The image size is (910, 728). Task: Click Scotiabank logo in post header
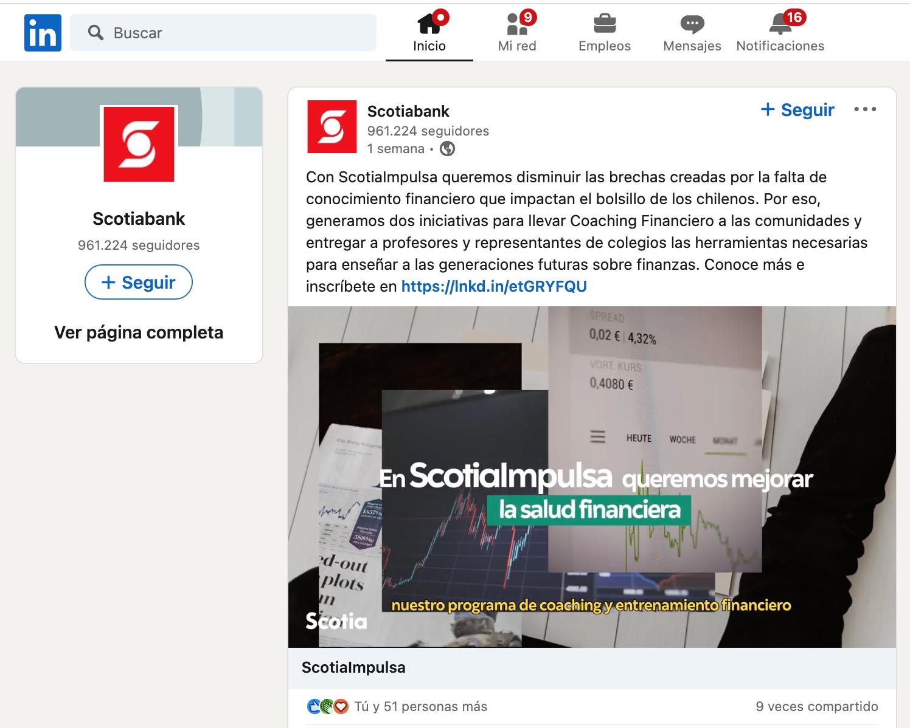point(332,126)
